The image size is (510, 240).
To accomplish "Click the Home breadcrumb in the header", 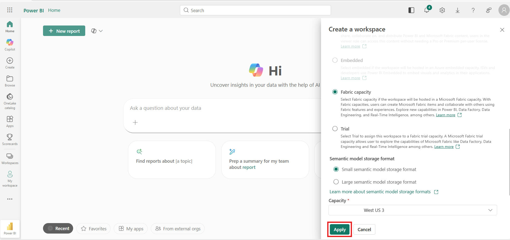I will coord(54,10).
